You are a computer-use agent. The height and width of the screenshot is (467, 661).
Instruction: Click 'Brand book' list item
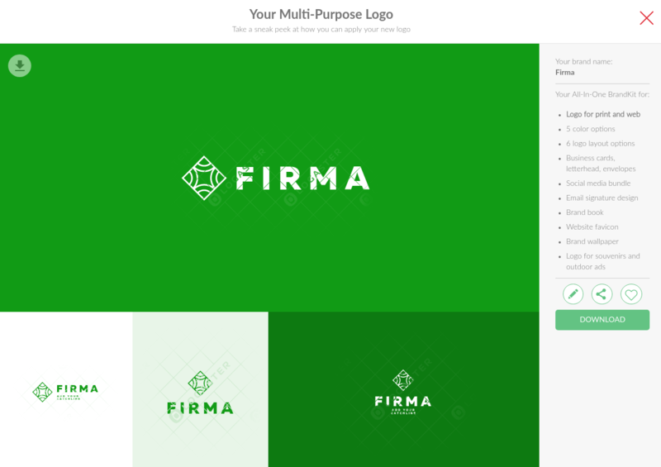[584, 212]
